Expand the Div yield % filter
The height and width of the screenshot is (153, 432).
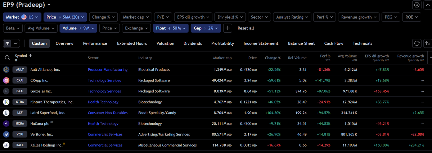tap(230, 17)
